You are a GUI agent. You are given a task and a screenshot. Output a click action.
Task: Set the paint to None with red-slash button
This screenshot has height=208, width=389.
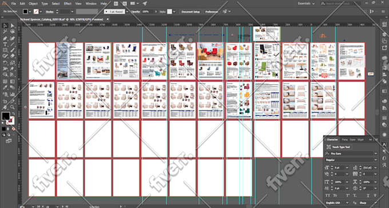point(13,129)
